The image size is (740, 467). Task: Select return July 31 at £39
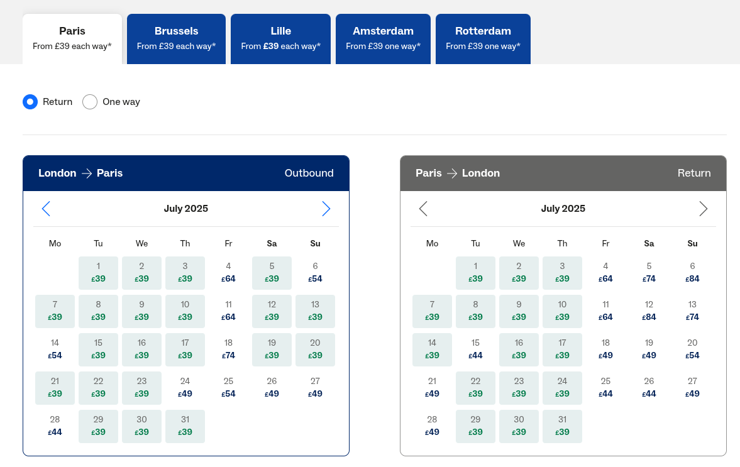click(x=562, y=426)
